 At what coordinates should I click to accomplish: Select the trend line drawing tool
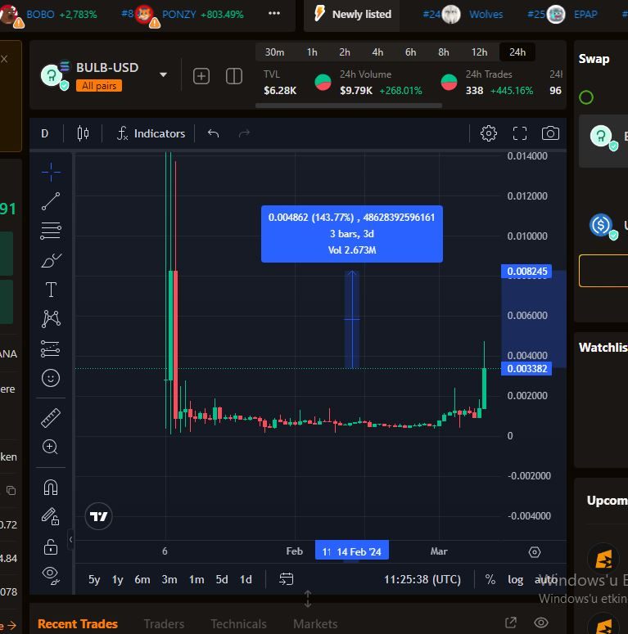click(51, 201)
